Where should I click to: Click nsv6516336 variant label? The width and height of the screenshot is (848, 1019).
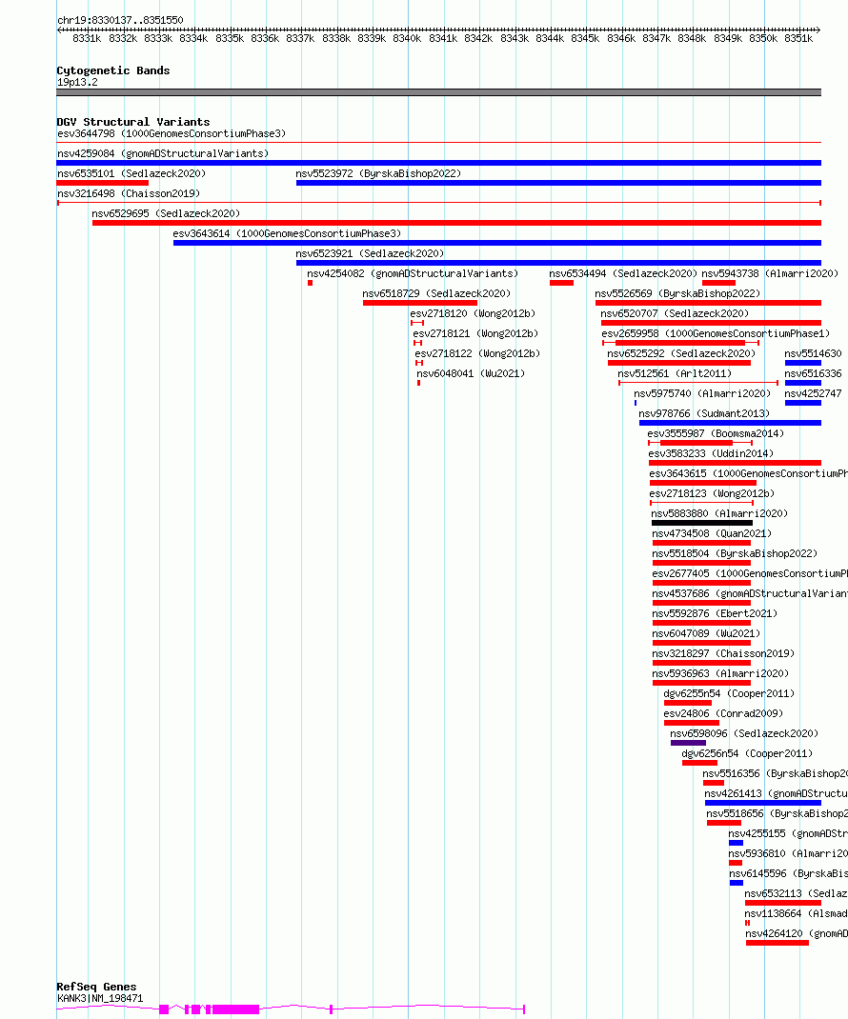click(x=813, y=373)
